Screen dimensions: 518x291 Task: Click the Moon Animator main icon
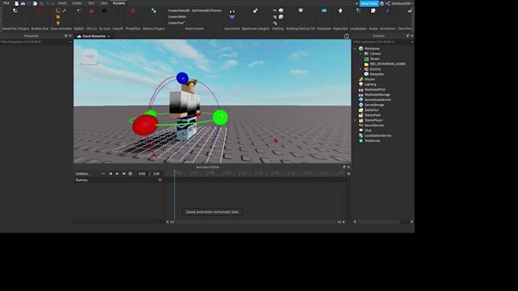click(x=58, y=11)
